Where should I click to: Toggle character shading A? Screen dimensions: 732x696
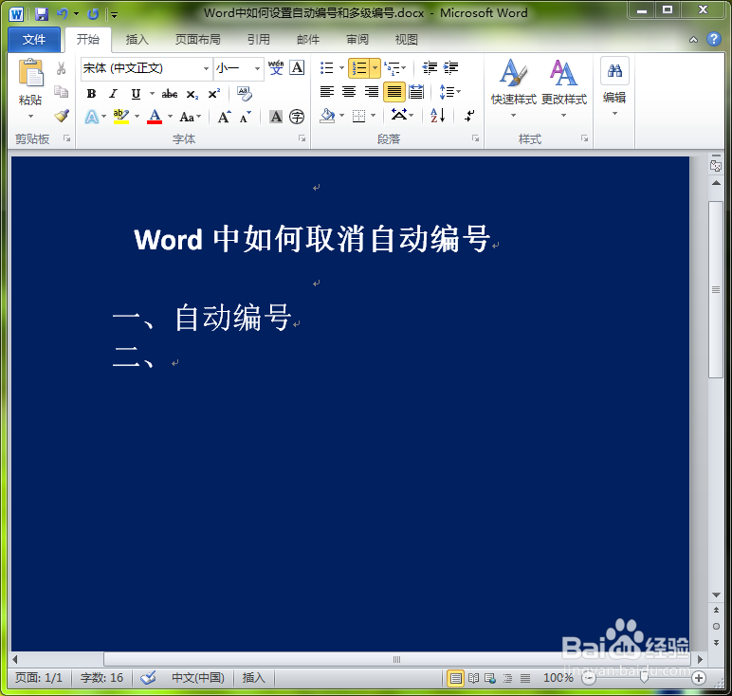[276, 117]
